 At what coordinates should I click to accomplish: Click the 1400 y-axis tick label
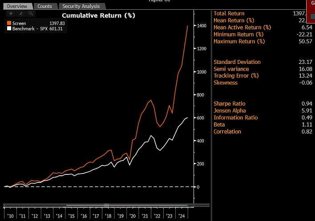[202, 26]
